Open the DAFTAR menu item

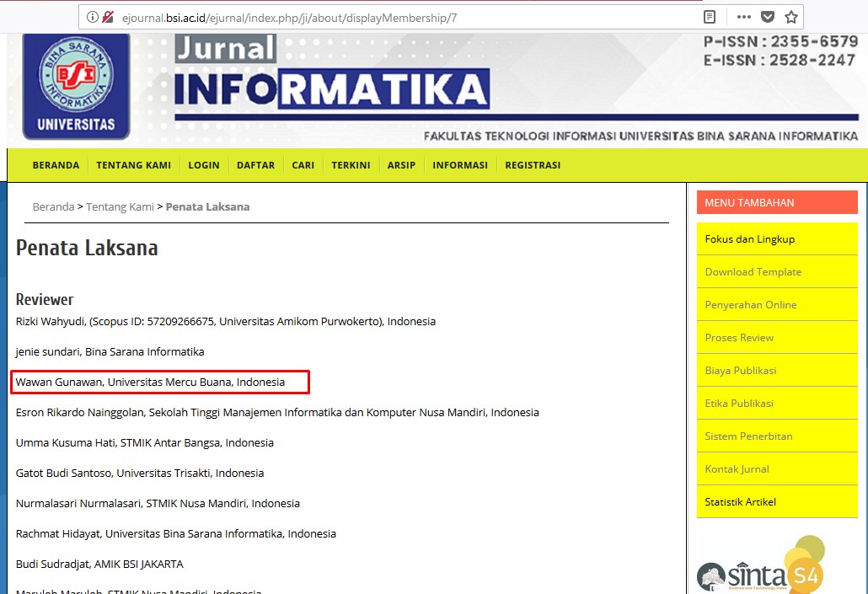click(255, 165)
